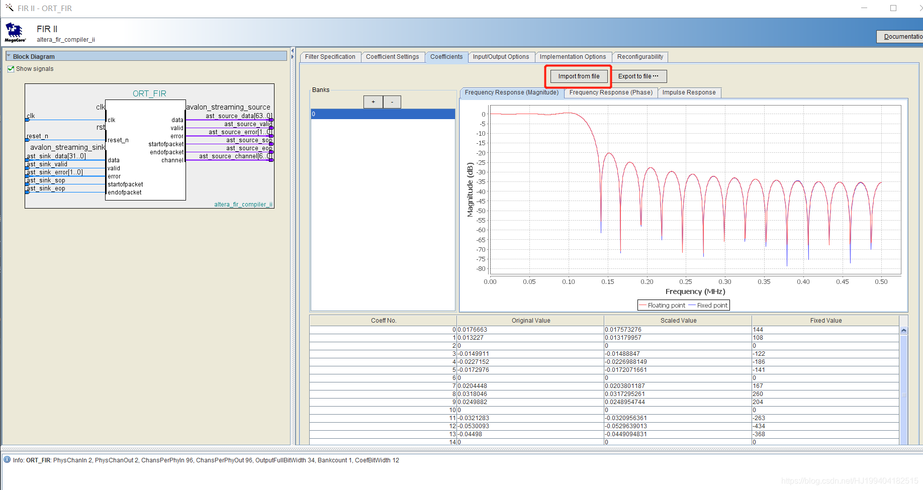Click the Export to file button

tap(638, 76)
